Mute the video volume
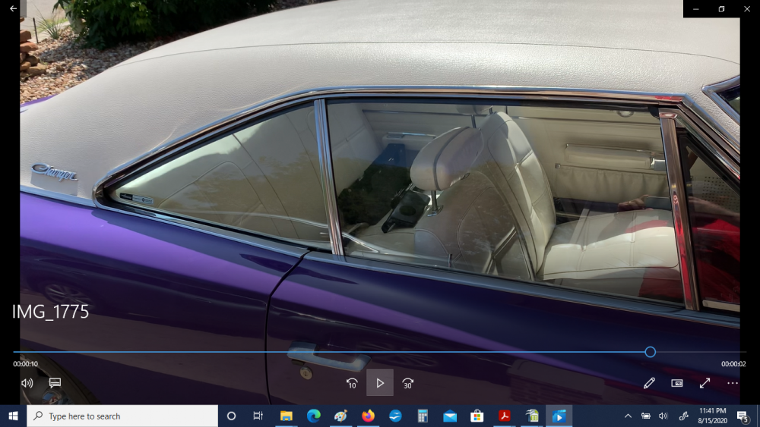 point(27,383)
